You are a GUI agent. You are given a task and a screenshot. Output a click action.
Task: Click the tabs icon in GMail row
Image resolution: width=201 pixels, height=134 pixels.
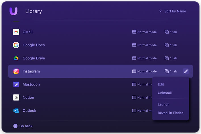167,32
